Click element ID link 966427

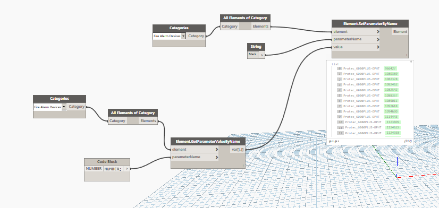(x=390, y=68)
